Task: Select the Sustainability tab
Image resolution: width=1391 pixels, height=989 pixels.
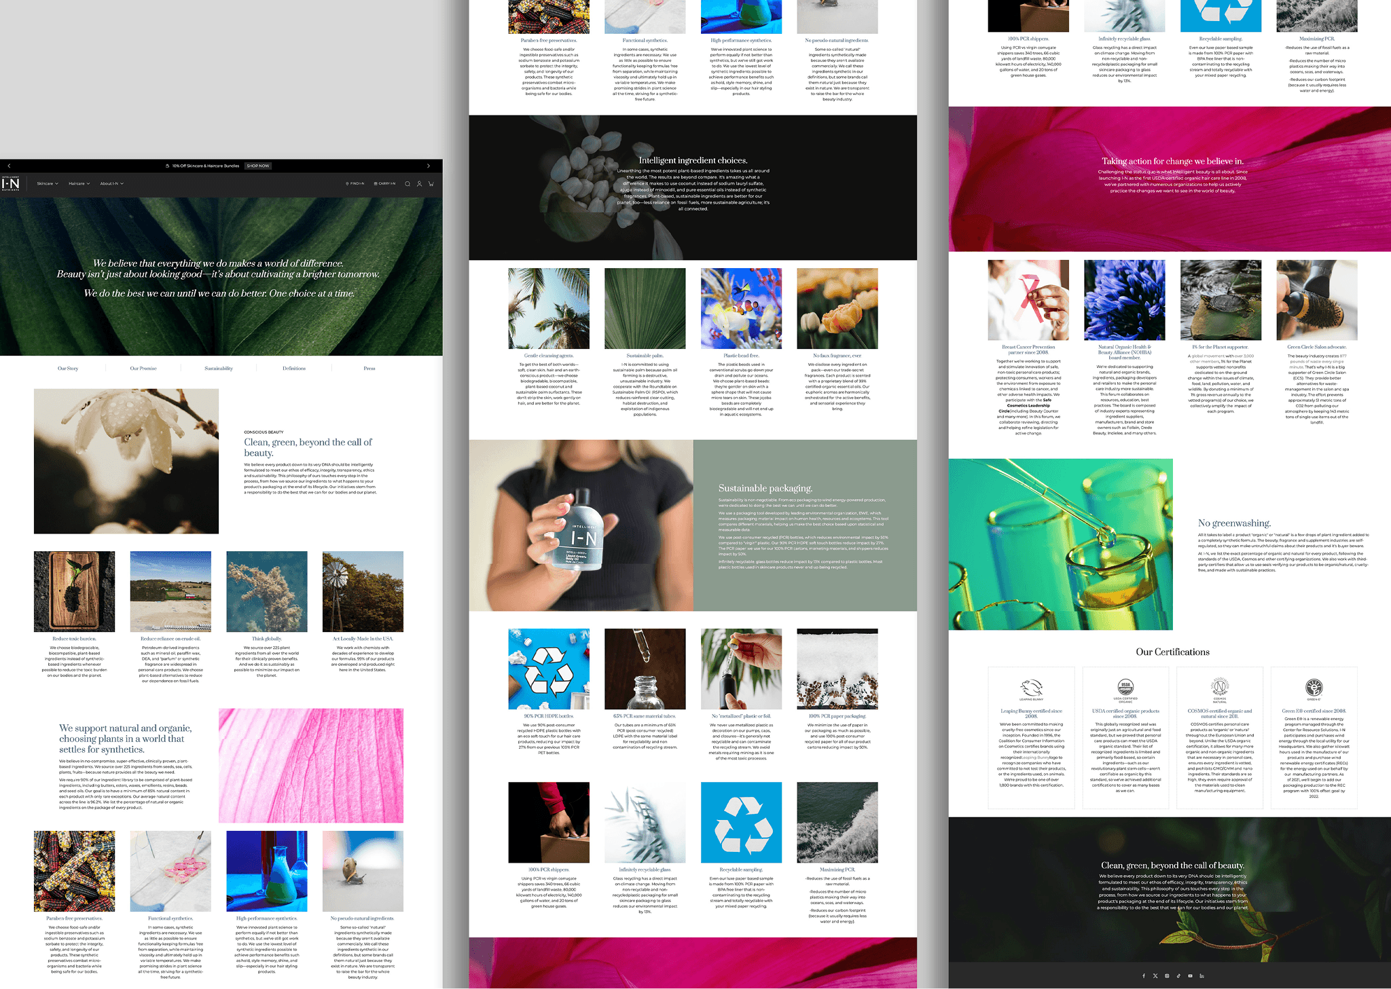Action: pyautogui.click(x=219, y=369)
